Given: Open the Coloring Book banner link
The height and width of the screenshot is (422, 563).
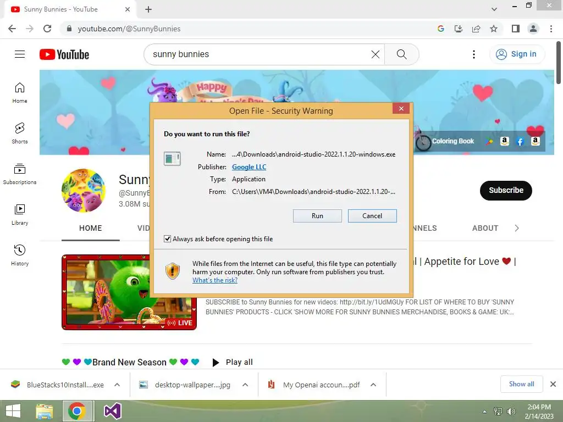Looking at the screenshot, I should pos(453,141).
